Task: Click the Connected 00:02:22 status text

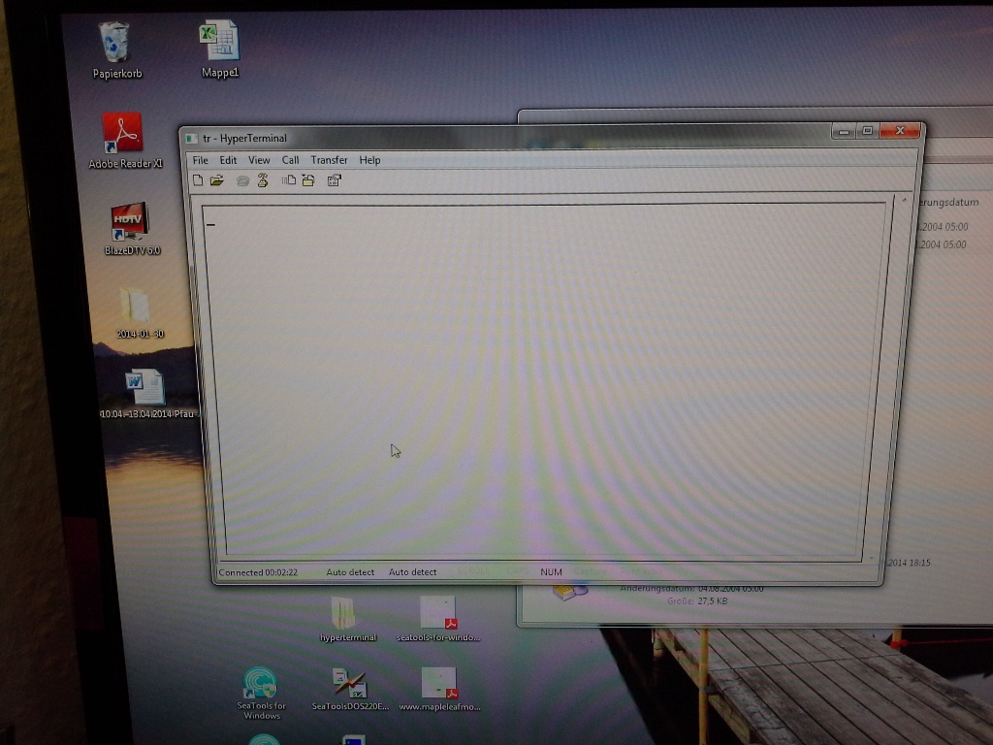Action: click(x=258, y=572)
